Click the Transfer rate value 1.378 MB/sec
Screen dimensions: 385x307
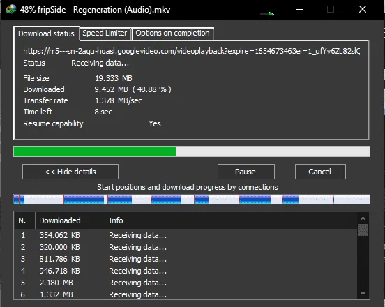click(x=119, y=100)
